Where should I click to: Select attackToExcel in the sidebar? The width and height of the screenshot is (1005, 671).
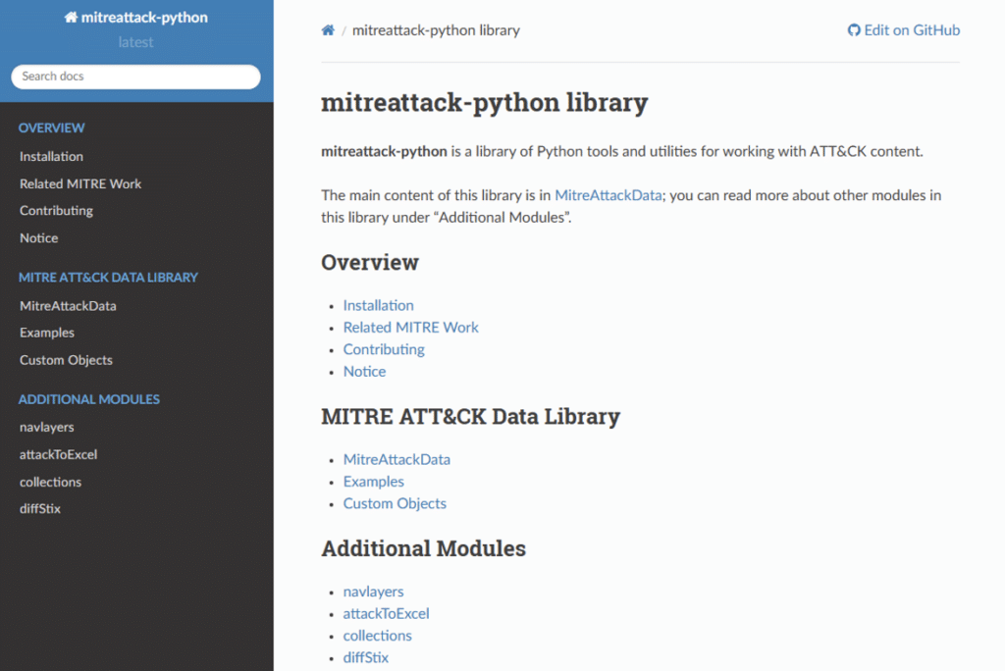tap(58, 454)
